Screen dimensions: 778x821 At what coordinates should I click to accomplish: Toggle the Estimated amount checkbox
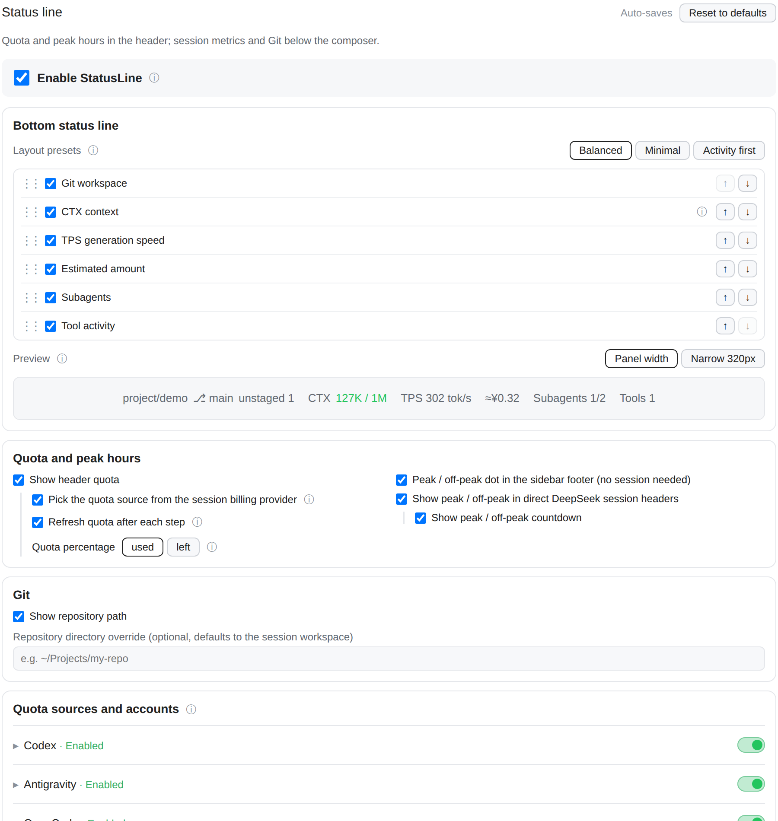(x=51, y=269)
